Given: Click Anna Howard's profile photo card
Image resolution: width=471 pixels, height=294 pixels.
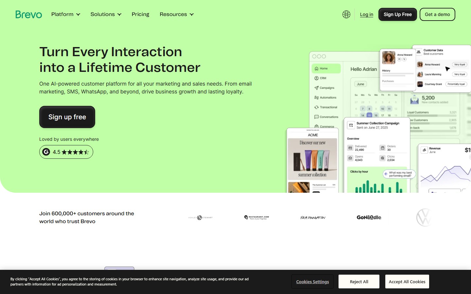Looking at the screenshot, I should (398, 70).
